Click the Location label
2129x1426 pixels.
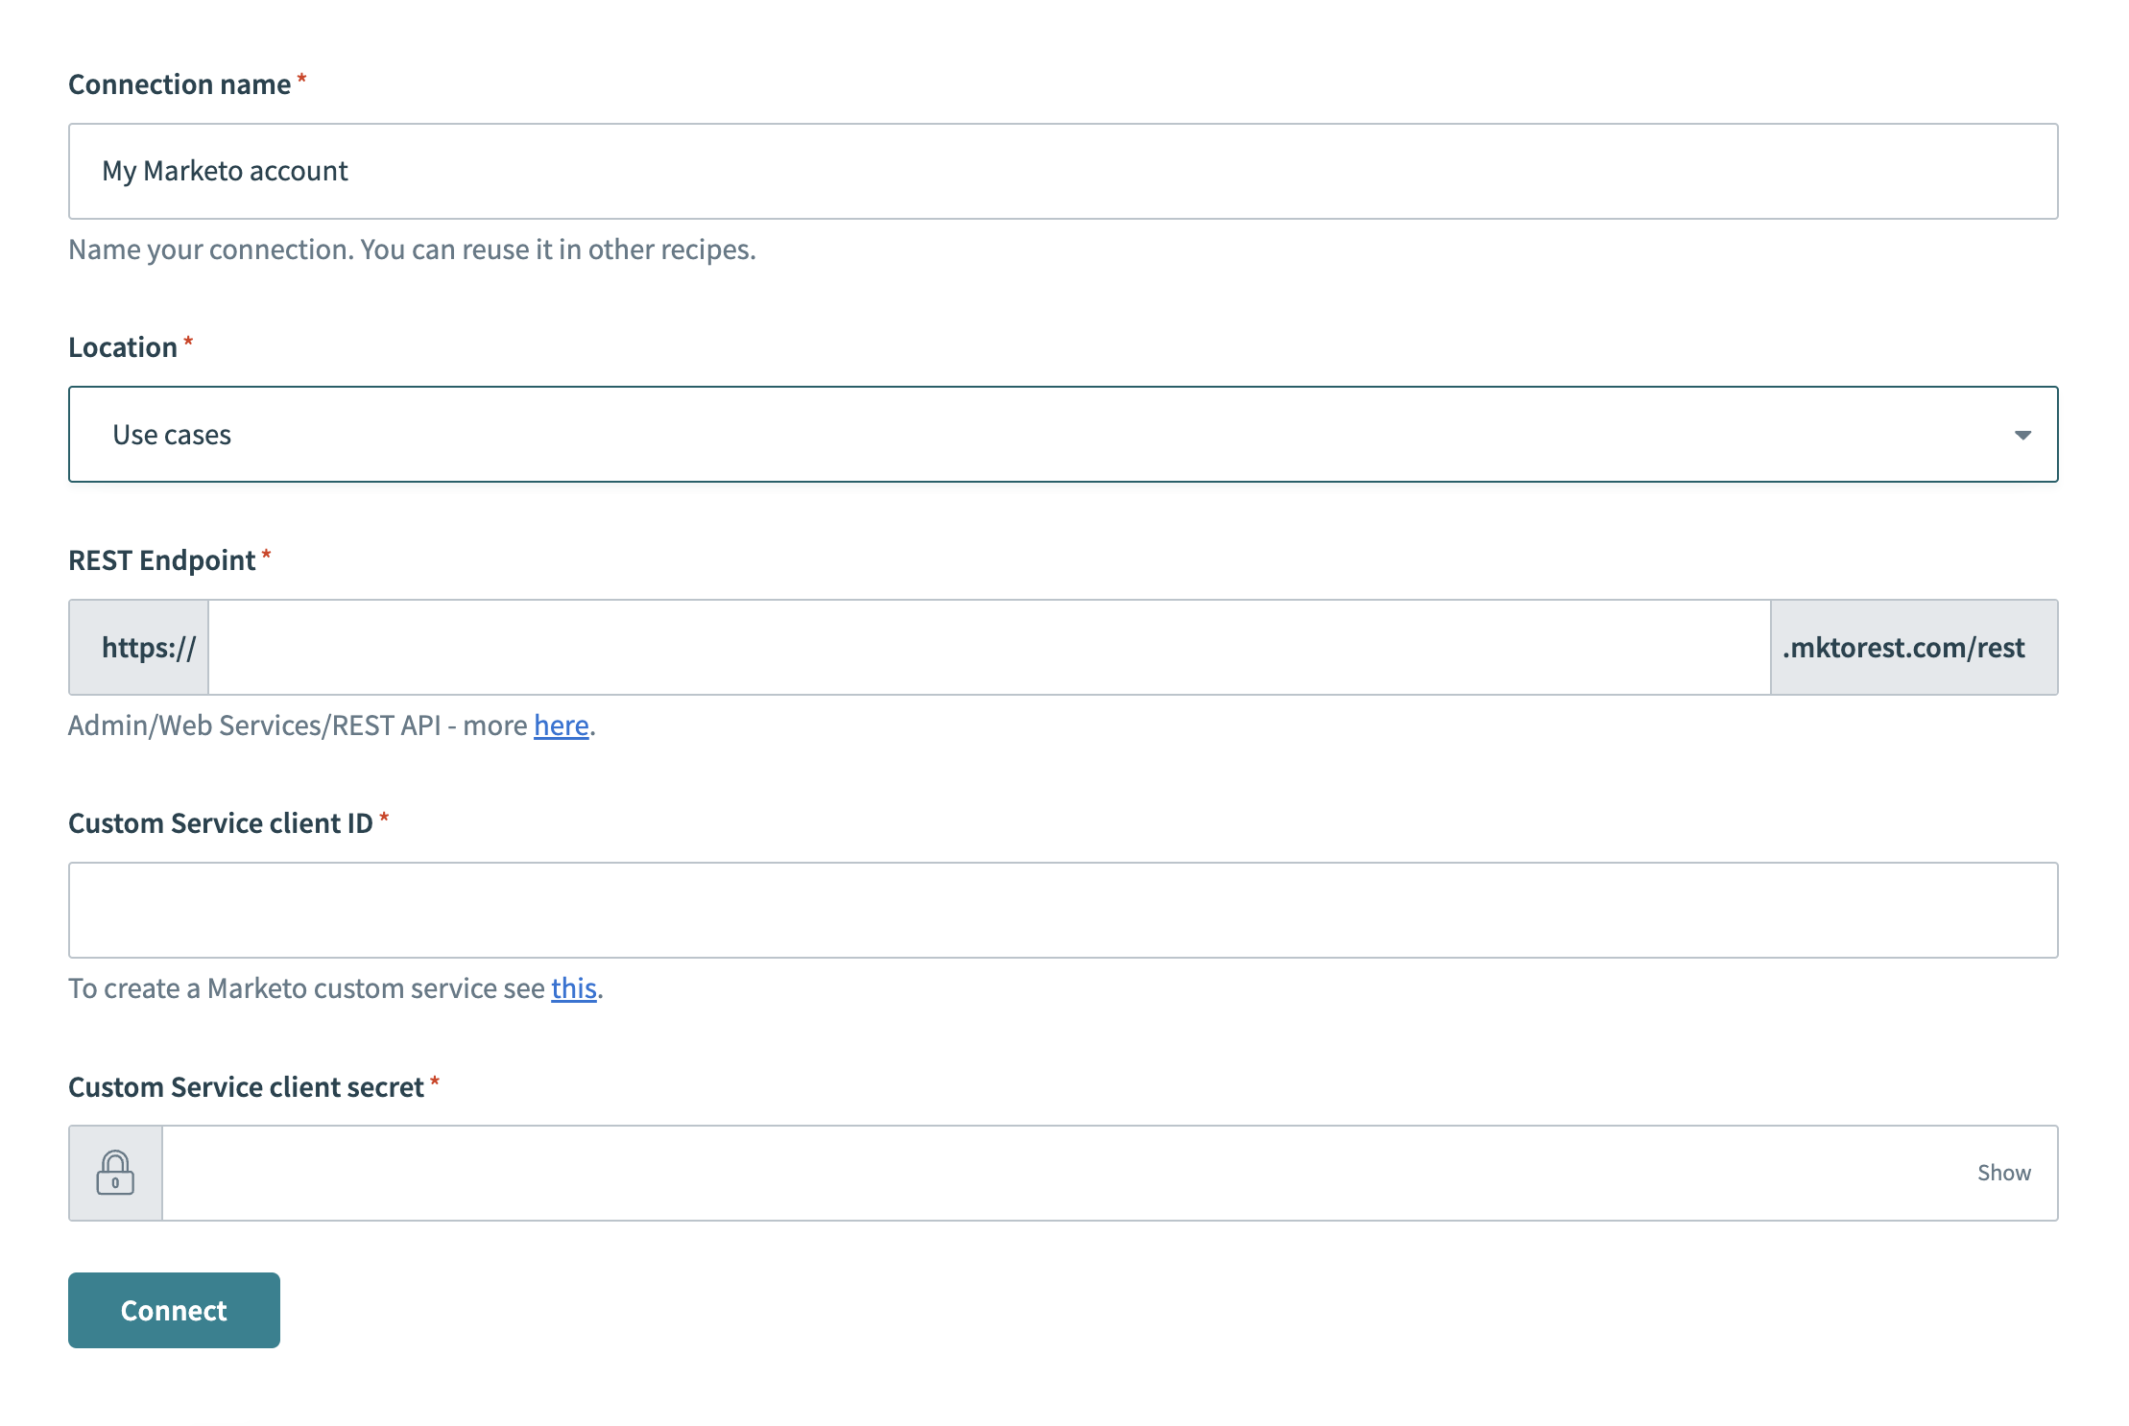[123, 347]
